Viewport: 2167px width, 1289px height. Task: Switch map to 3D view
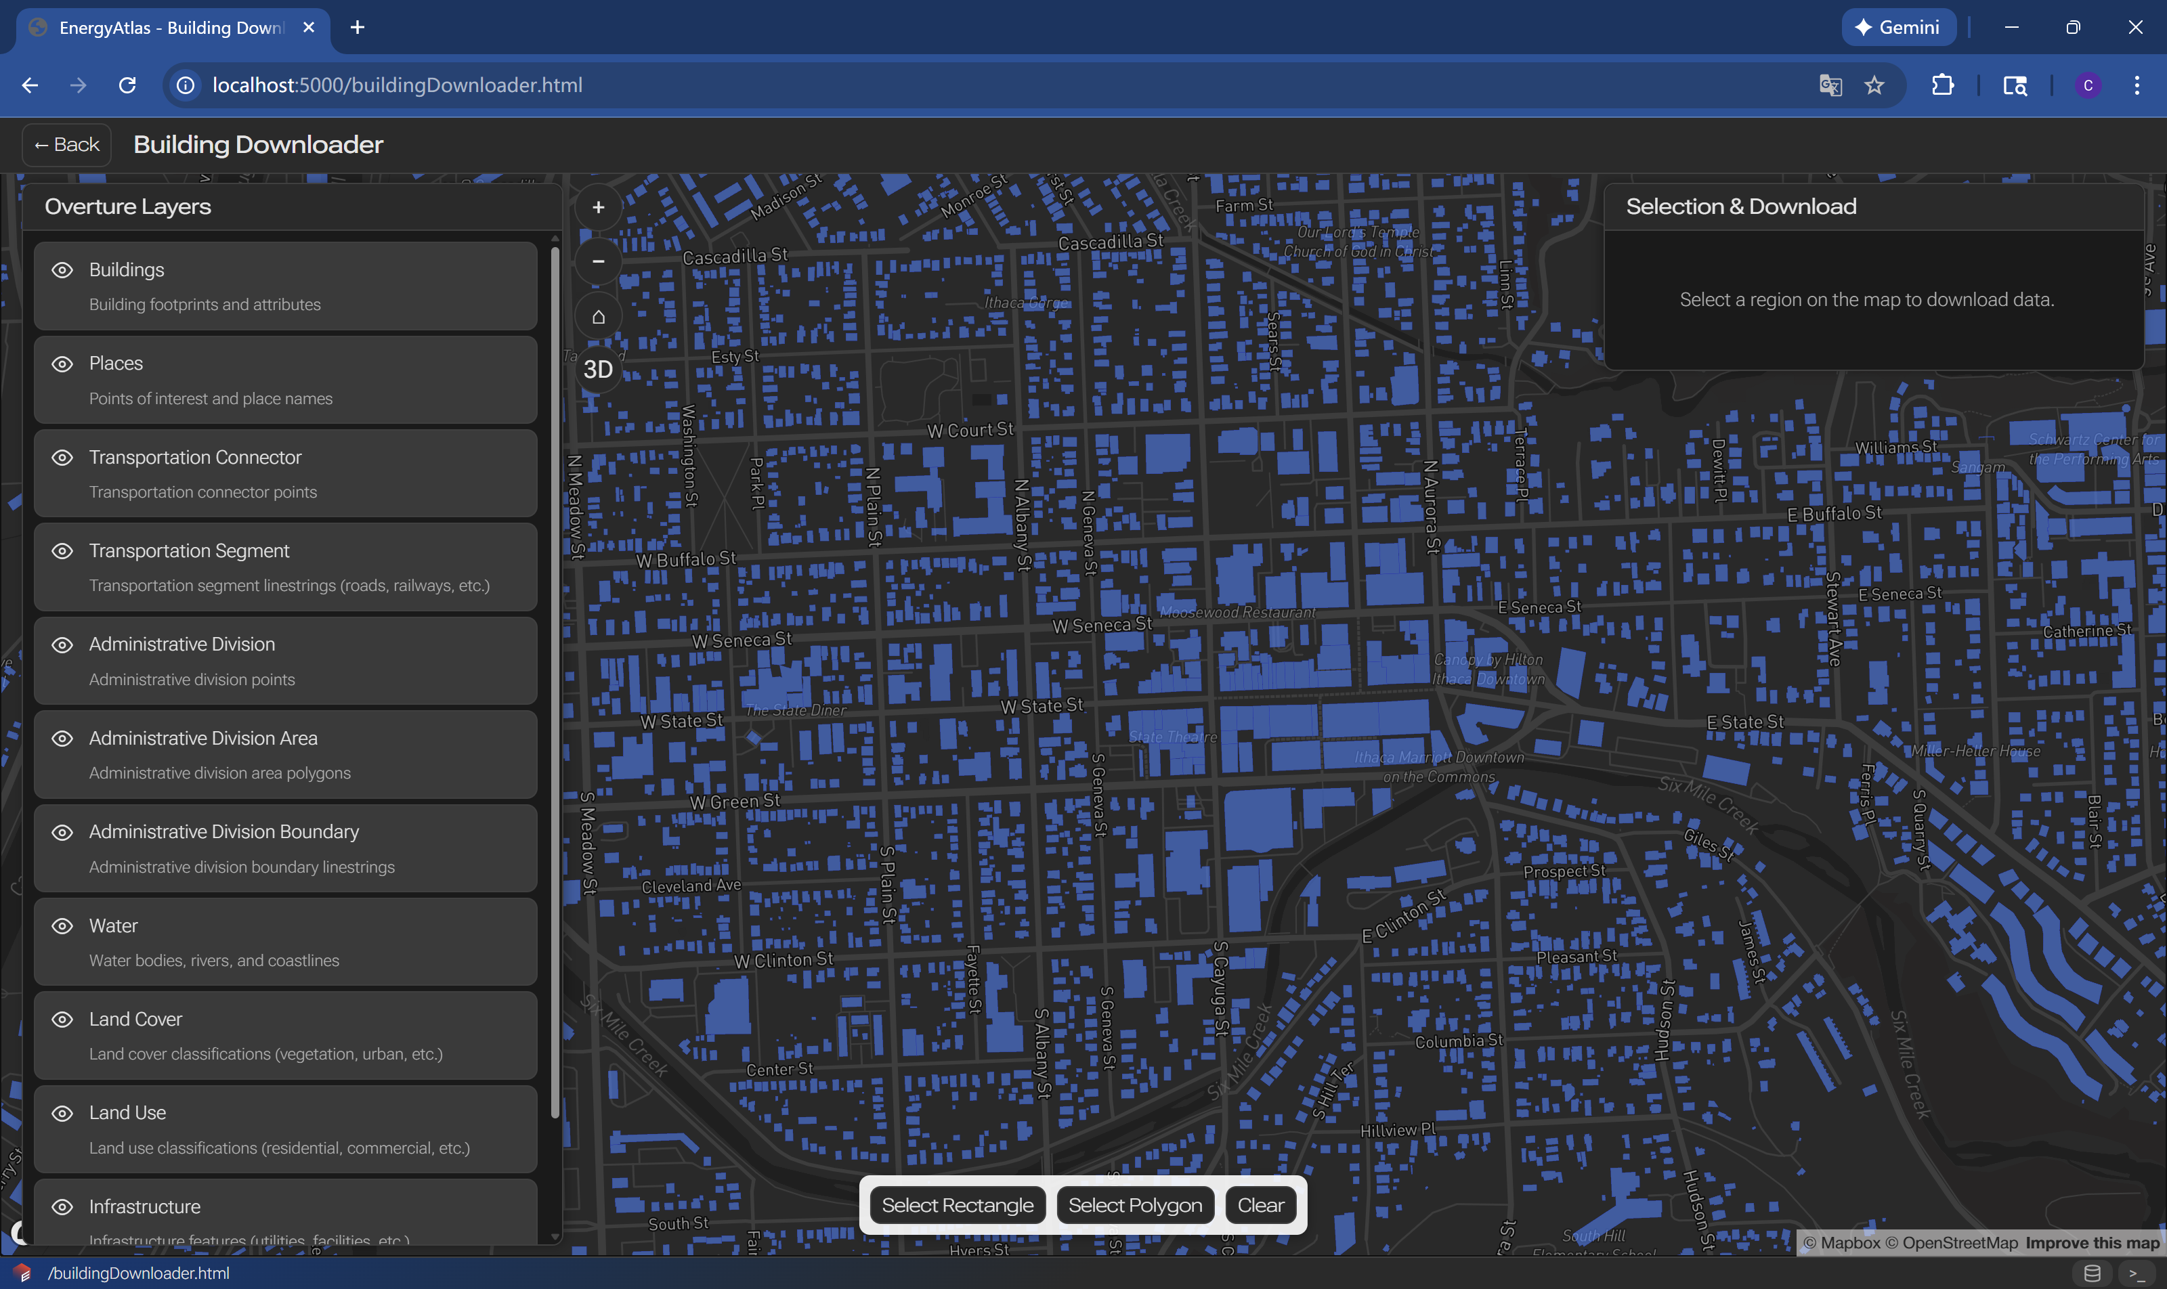pos(598,370)
